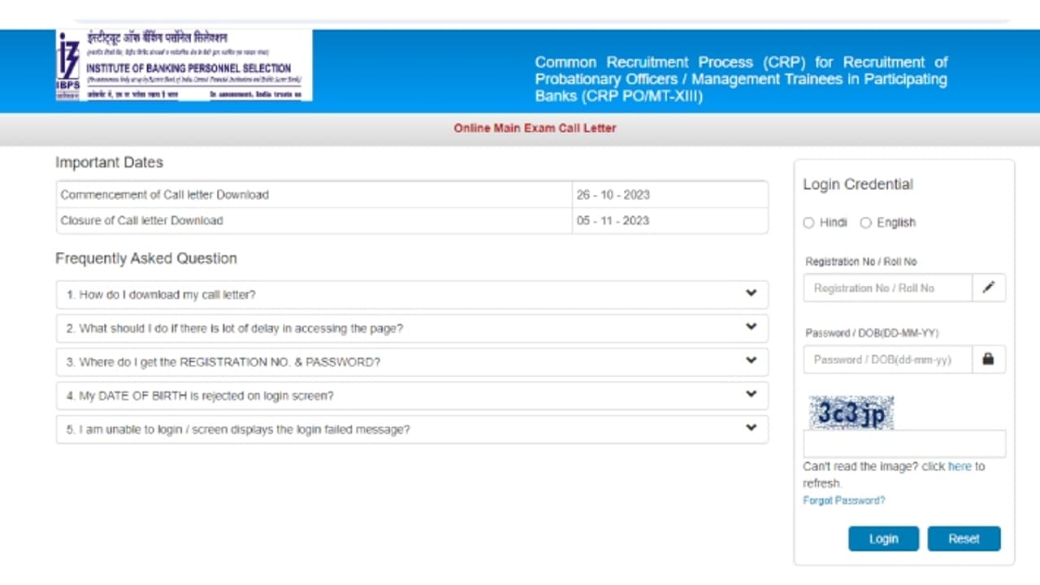The height and width of the screenshot is (585, 1040).
Task: Select the Important Dates heading
Action: click(109, 162)
